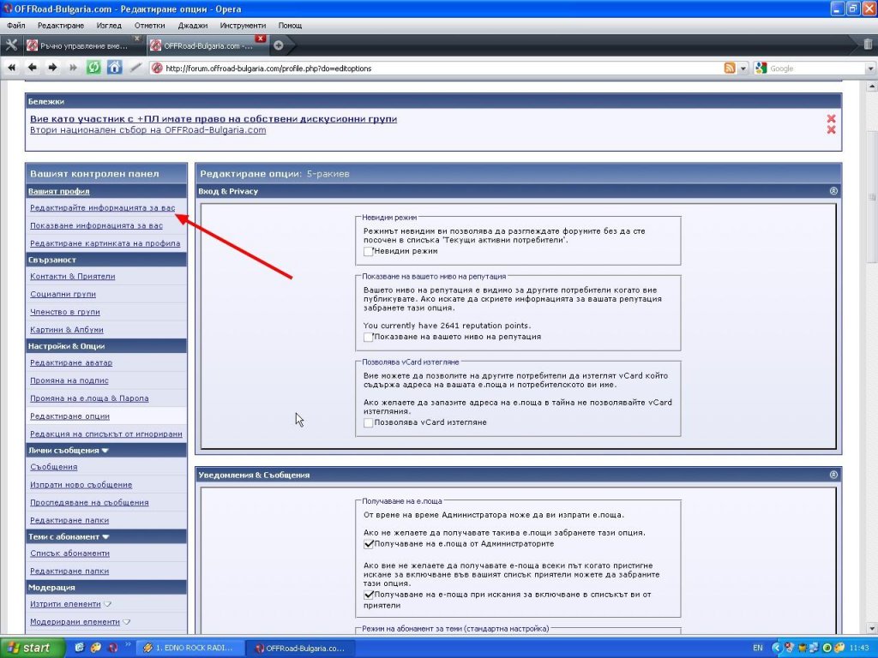The width and height of the screenshot is (878, 658).
Task: Open the Google search engine dropdown
Action: pos(870,69)
